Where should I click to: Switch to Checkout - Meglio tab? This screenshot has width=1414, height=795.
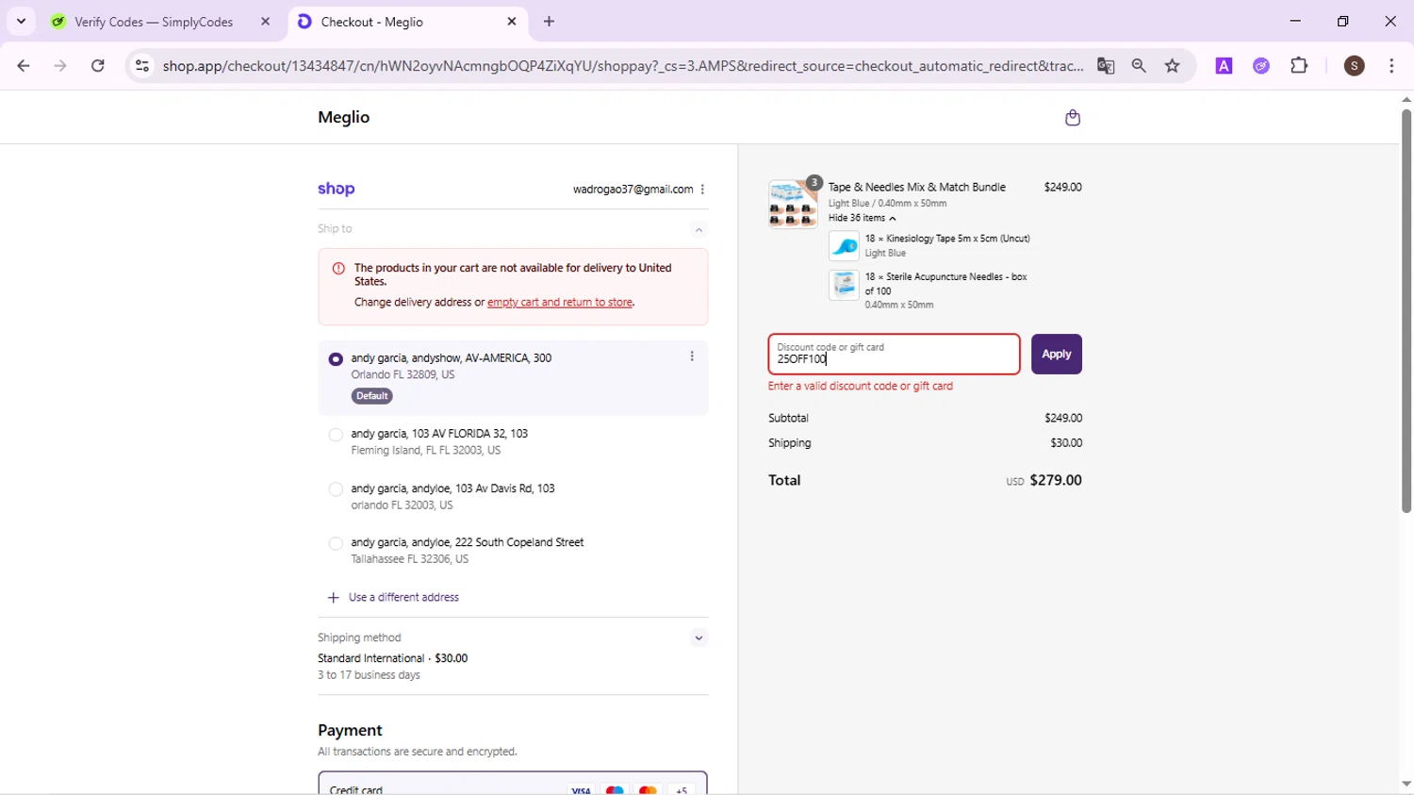tap(407, 22)
